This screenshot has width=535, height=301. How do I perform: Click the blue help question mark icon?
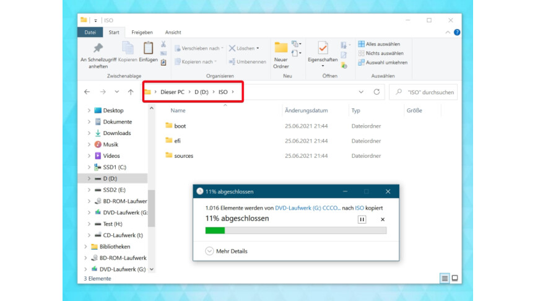coord(457,32)
